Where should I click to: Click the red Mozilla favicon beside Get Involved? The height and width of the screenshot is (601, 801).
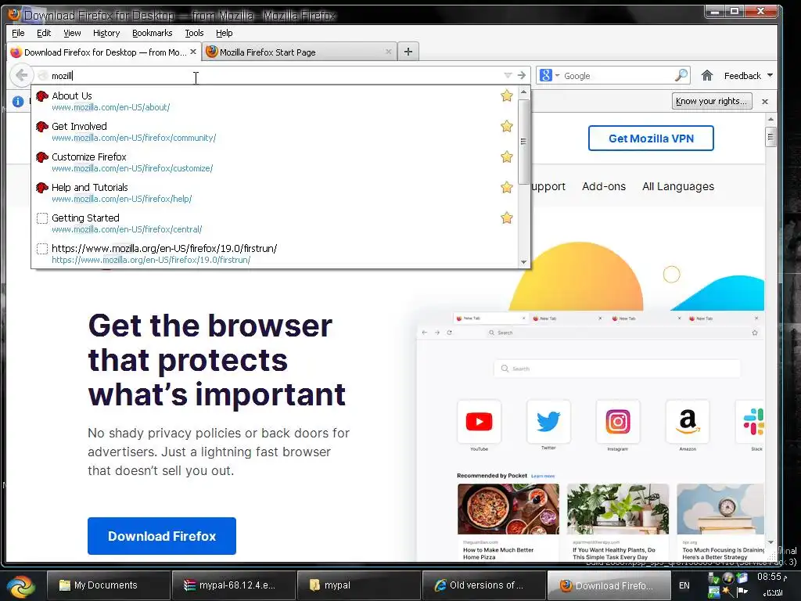pos(42,126)
